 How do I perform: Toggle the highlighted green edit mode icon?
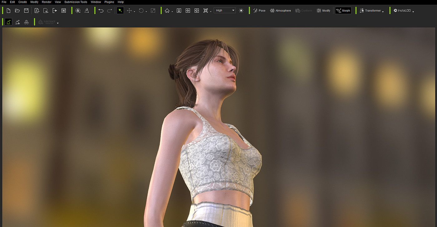coord(8,22)
